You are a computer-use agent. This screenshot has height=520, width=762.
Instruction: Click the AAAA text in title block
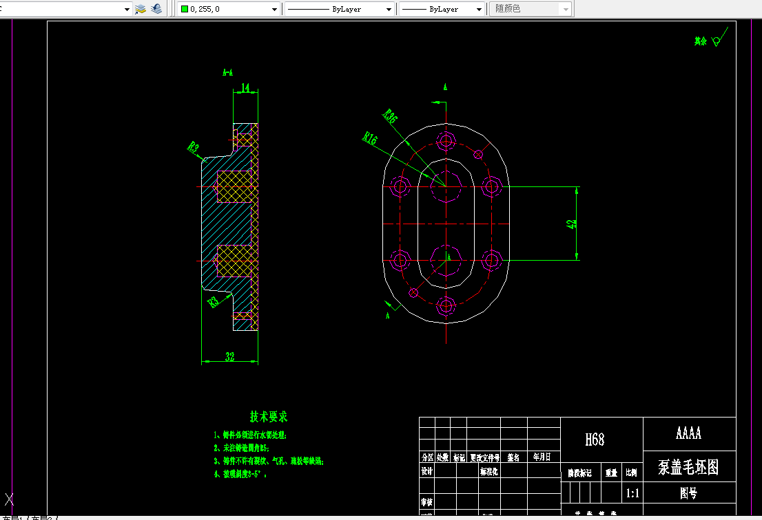688,433
